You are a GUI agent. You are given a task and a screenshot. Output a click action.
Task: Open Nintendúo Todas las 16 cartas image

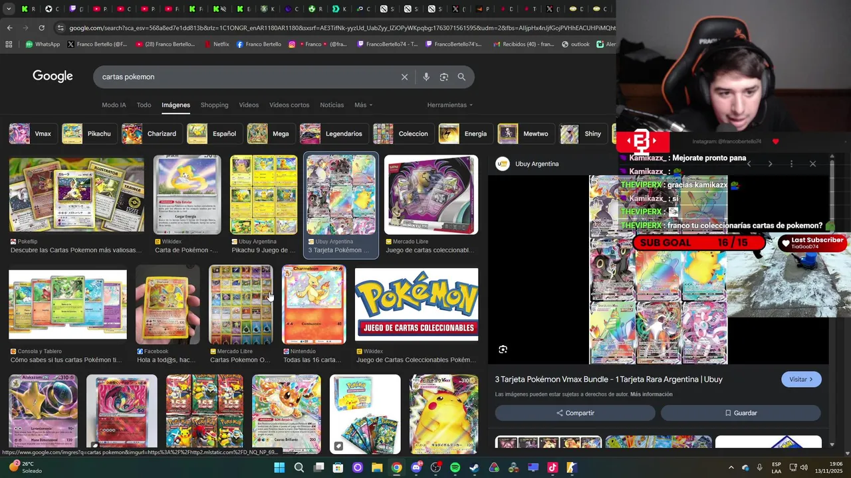314,305
